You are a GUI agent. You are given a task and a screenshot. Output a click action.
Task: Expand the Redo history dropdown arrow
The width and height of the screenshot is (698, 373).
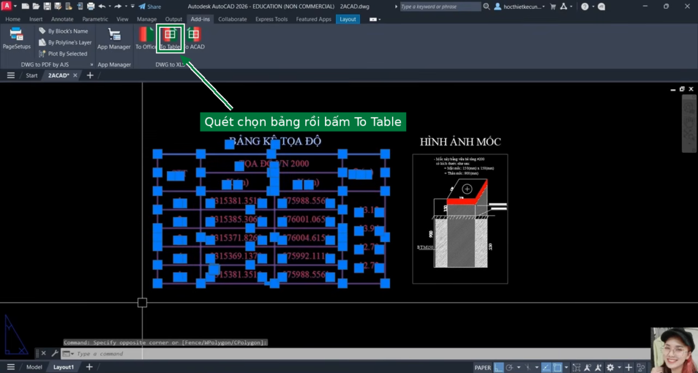(x=126, y=6)
